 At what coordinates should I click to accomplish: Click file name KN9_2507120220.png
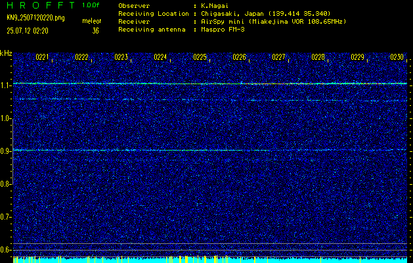point(35,18)
